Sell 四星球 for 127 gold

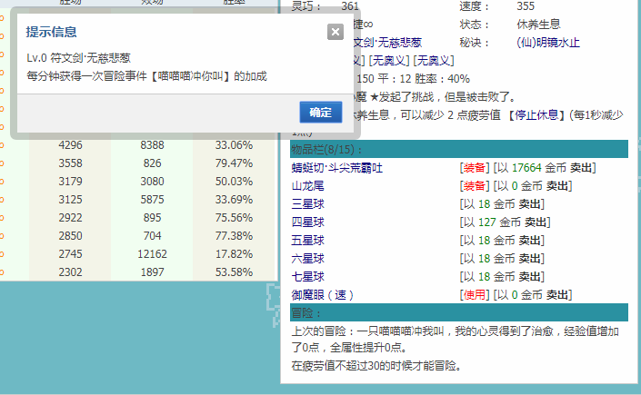pos(536,222)
